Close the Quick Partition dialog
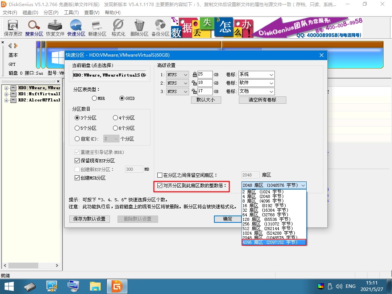The height and width of the screenshot is (294, 392). pos(322,55)
